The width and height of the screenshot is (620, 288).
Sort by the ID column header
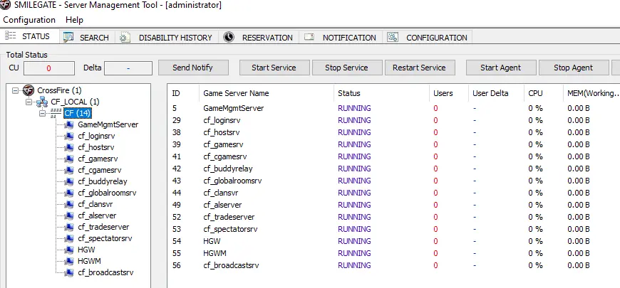[183, 93]
